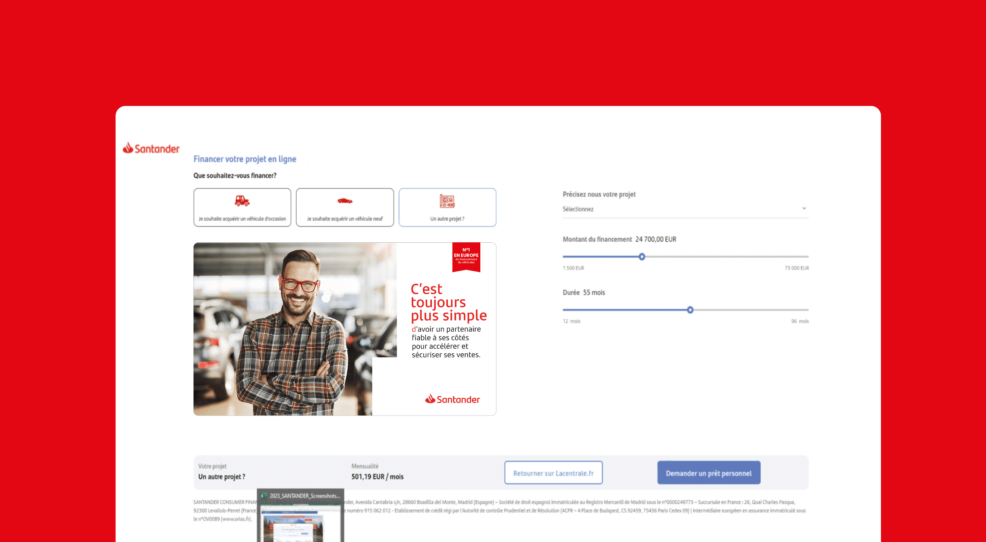Click 'Retourner sur Lacentrale.fr' button

click(x=553, y=473)
